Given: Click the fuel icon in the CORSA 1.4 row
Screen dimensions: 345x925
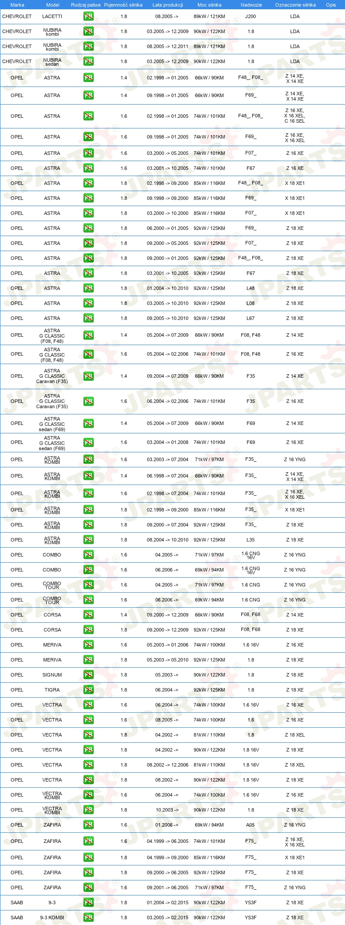Looking at the screenshot, I should 88,615.
